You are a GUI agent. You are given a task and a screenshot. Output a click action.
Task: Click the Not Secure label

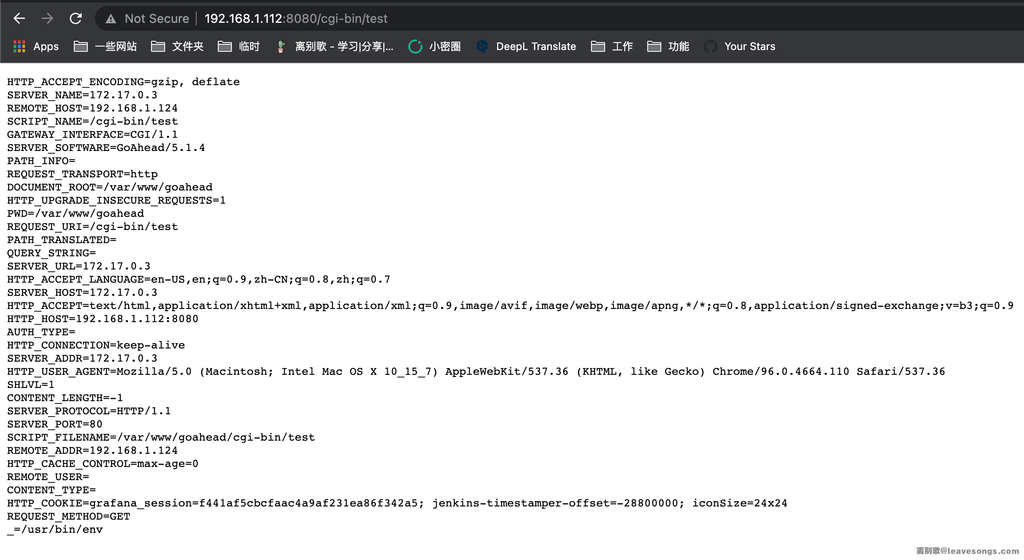[157, 18]
